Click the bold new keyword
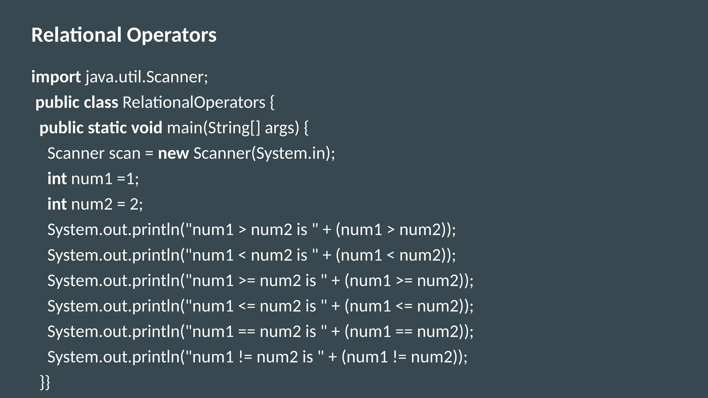The height and width of the screenshot is (398, 708). (x=173, y=153)
